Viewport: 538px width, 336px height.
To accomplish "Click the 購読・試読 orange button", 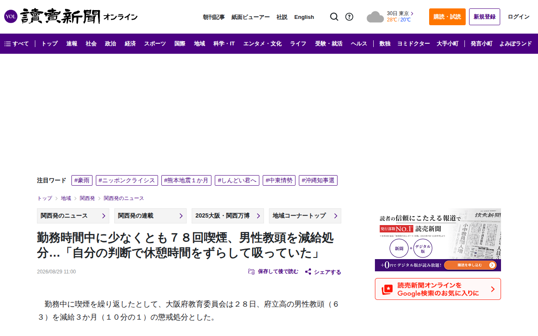I will pyautogui.click(x=447, y=17).
